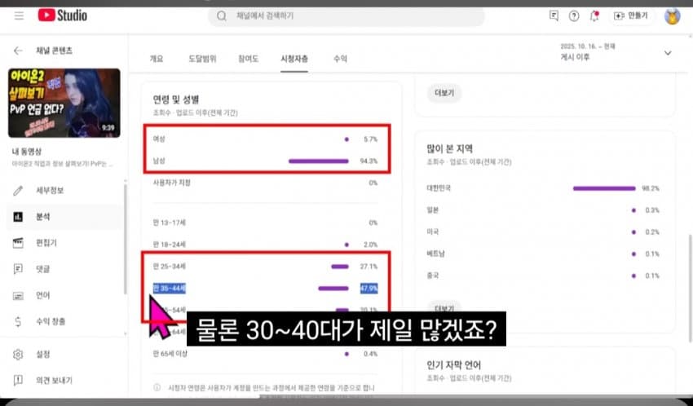Open 설정 settings gear in sidebar
Viewport: 693px width, 406px height.
[42, 355]
